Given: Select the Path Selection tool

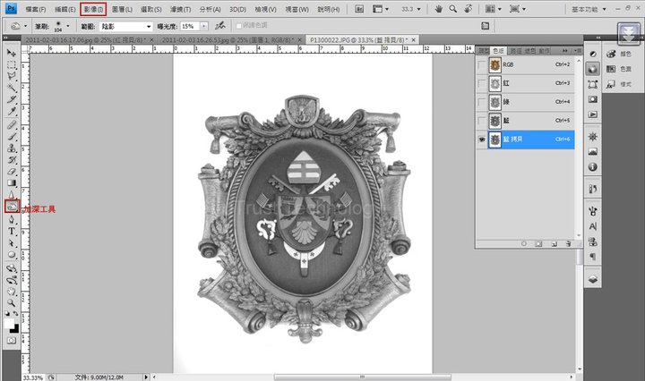Looking at the screenshot, I should [12, 243].
